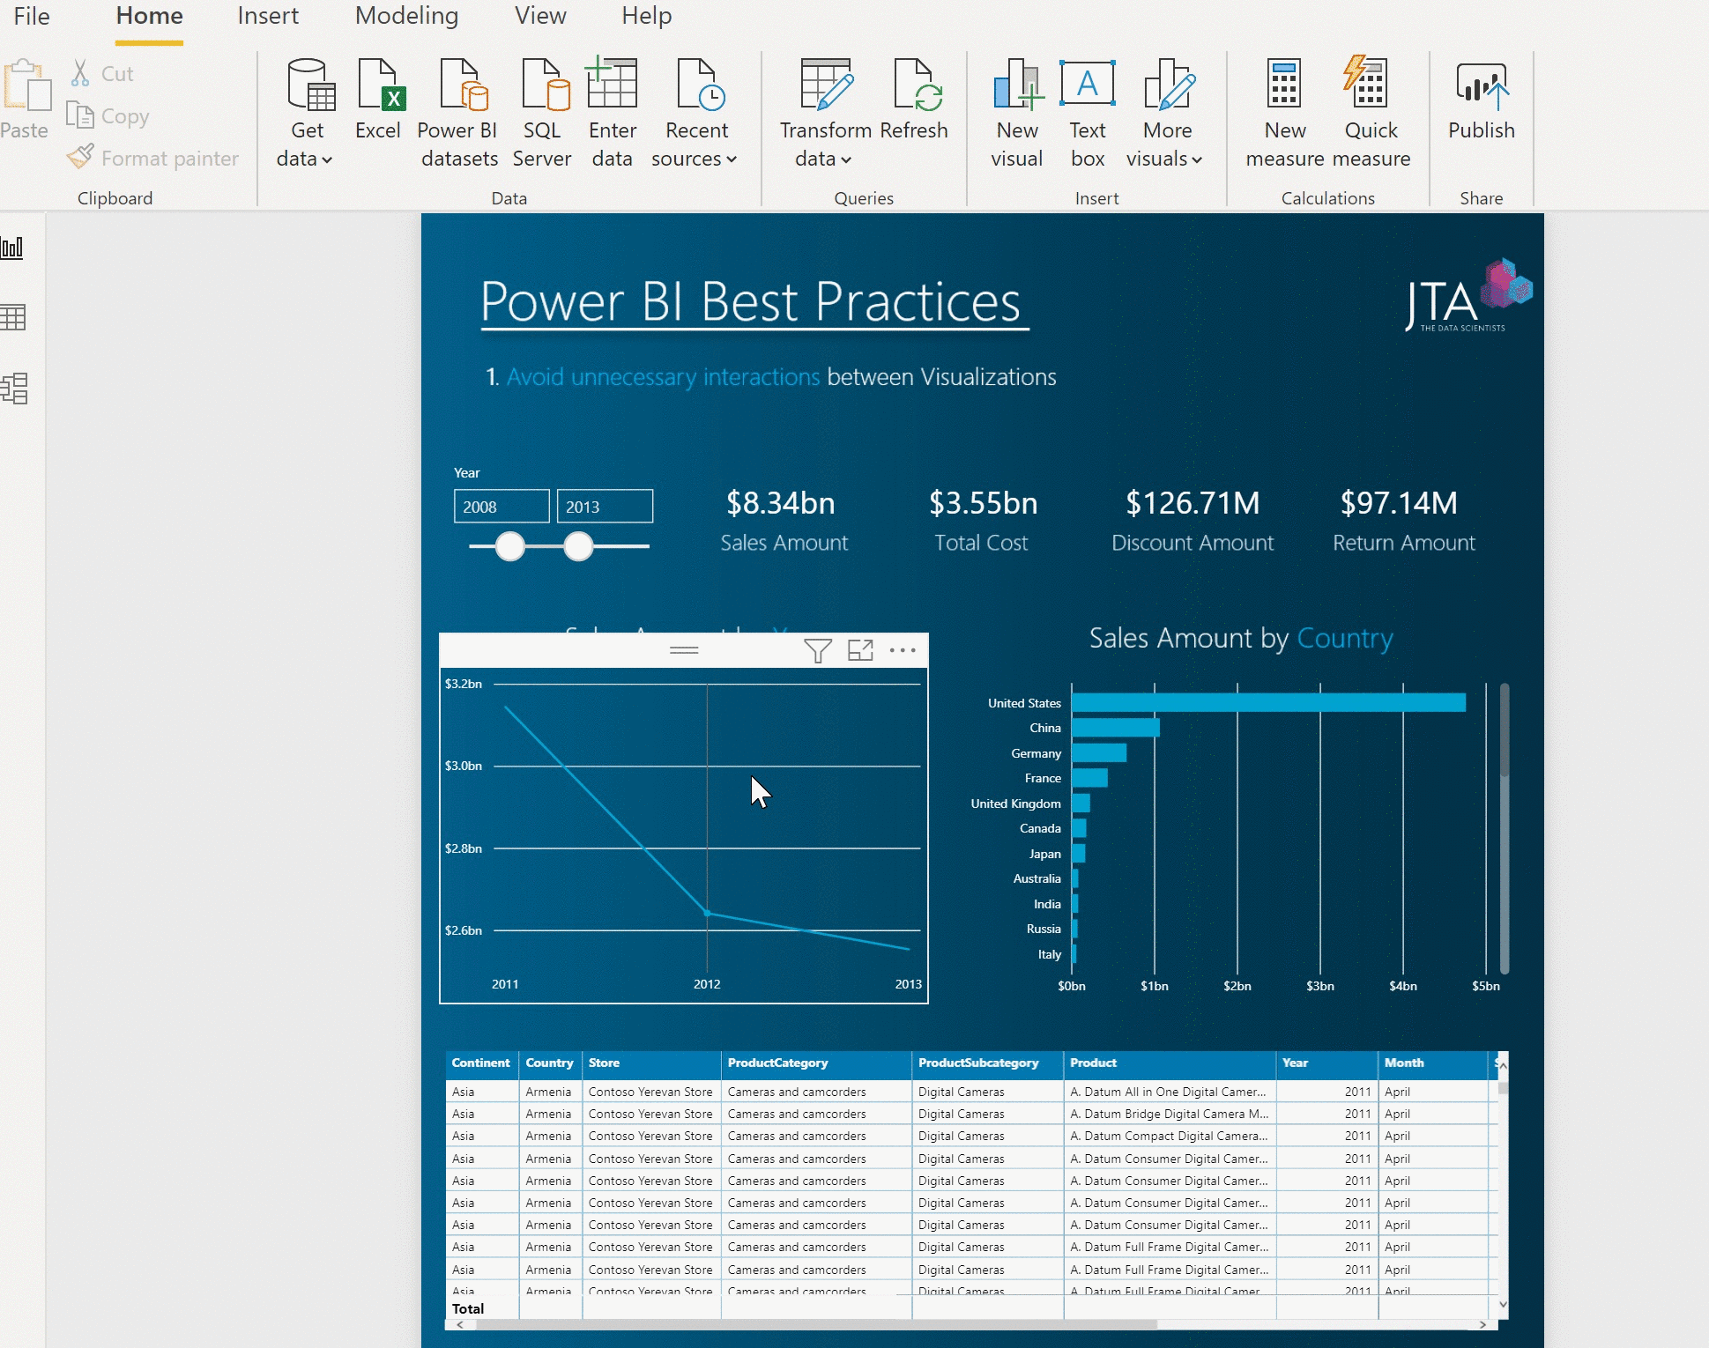Sort by ProductSubcategory column header
Viewport: 1709px width, 1348px height.
(x=987, y=1063)
